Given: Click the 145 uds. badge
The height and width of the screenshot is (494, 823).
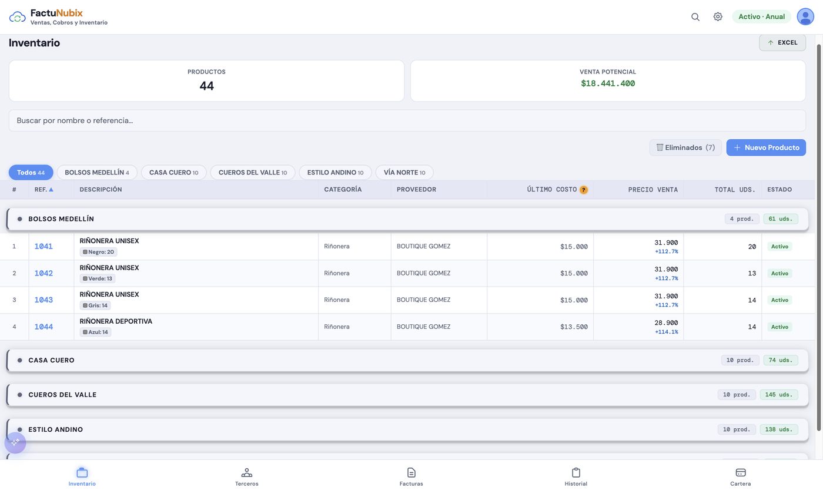Looking at the screenshot, I should click(x=779, y=395).
